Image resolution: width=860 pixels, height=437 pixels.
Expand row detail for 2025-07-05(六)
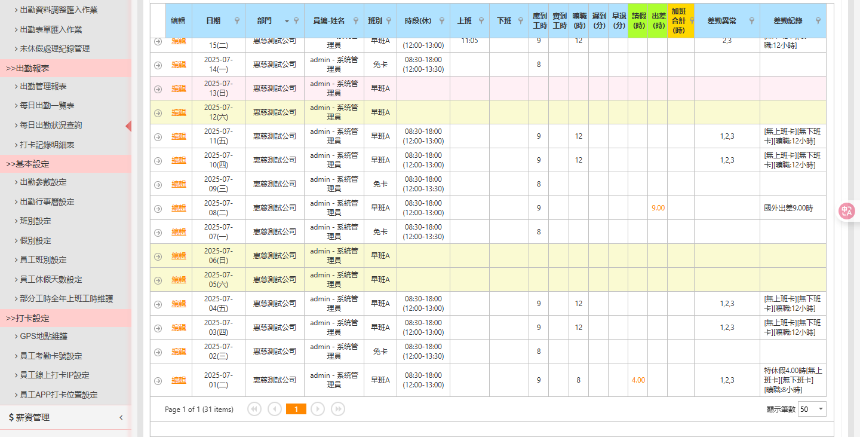(158, 280)
